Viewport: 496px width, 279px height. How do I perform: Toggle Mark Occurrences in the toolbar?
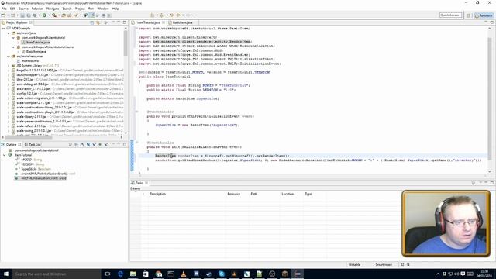click(x=91, y=15)
